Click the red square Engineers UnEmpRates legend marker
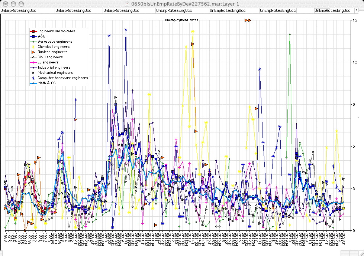Screen dimensions: 364x256 (33, 31)
